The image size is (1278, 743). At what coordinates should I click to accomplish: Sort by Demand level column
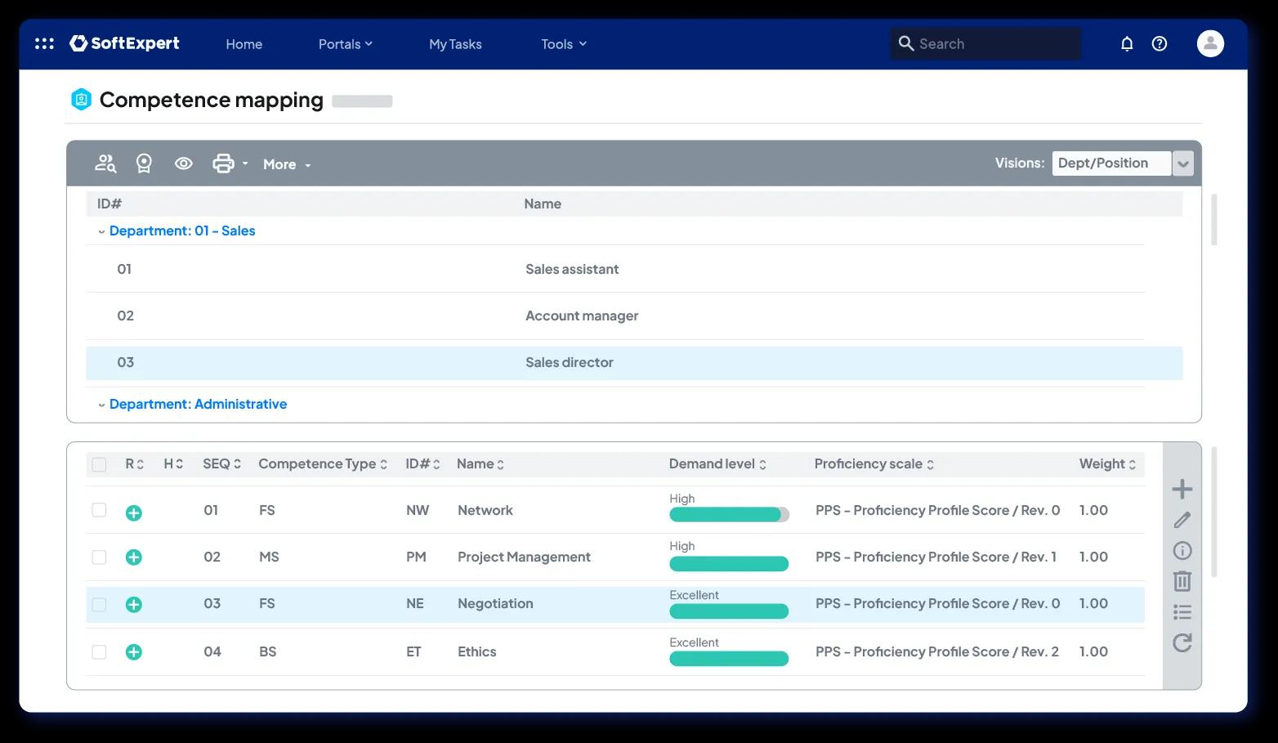(x=717, y=463)
